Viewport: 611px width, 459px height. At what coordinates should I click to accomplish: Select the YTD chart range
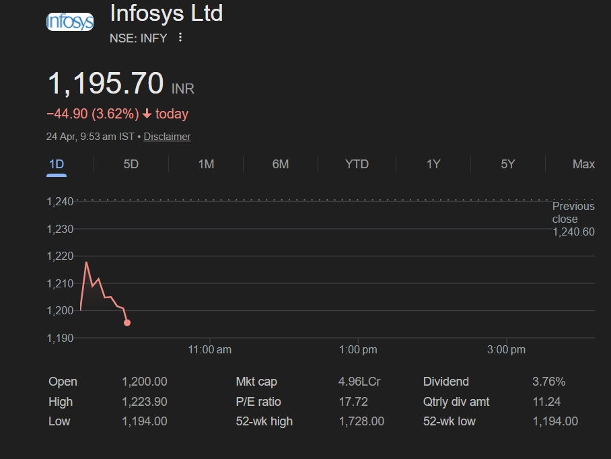tap(357, 164)
